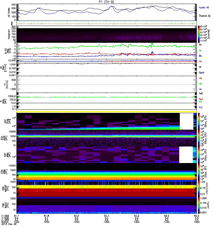Click the X-GSE value 62.0
Viewport: 213px width, 228px height.
[x=76, y=216]
